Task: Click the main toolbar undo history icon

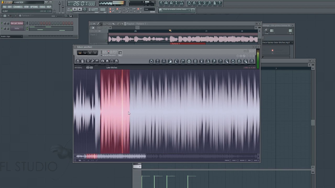Action: pyautogui.click(x=189, y=3)
